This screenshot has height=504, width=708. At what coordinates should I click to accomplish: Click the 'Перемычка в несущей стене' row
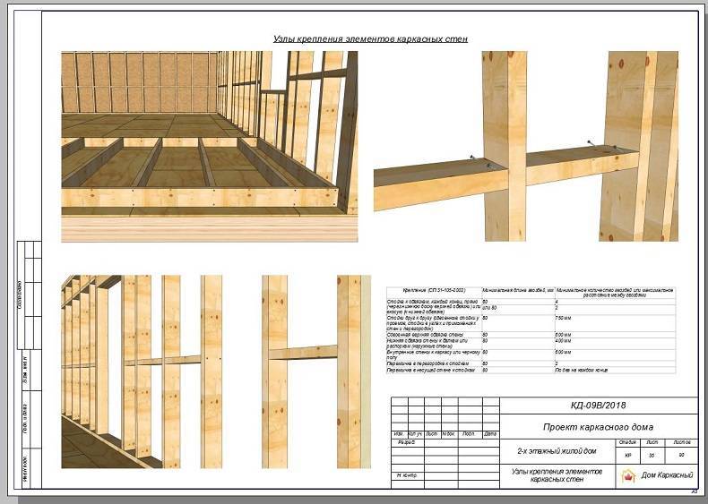(531, 370)
